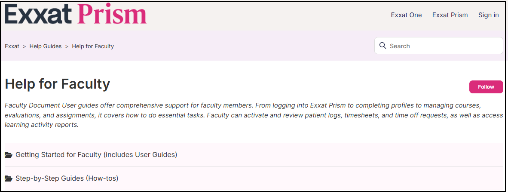Open the Exxat One header link
The image size is (508, 194).
(406, 15)
